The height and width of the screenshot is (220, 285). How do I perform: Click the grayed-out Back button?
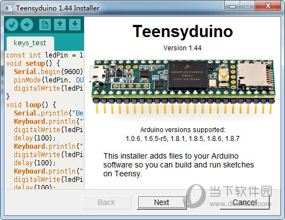click(107, 202)
